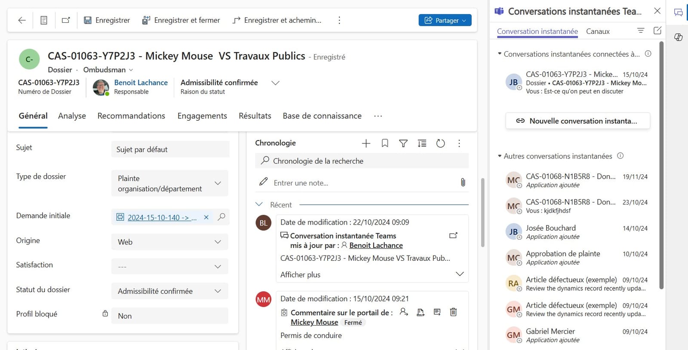Open the 2024-15-10-140 request link
The image size is (688, 350).
coord(162,218)
